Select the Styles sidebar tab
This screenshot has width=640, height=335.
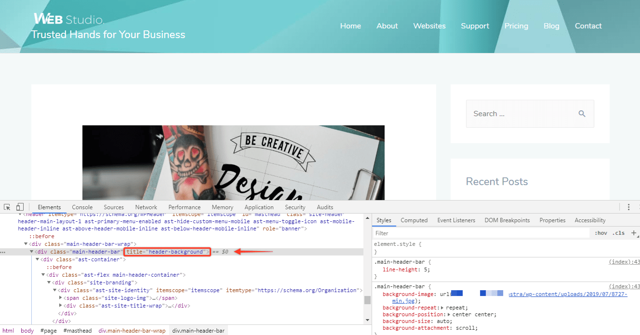(384, 220)
